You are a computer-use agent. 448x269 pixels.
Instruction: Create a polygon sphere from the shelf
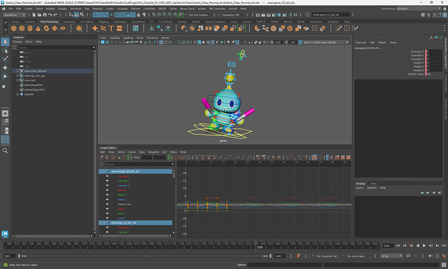[14, 28]
